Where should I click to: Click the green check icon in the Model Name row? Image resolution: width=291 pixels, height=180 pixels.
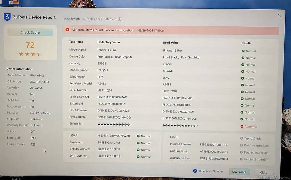pos(243,51)
